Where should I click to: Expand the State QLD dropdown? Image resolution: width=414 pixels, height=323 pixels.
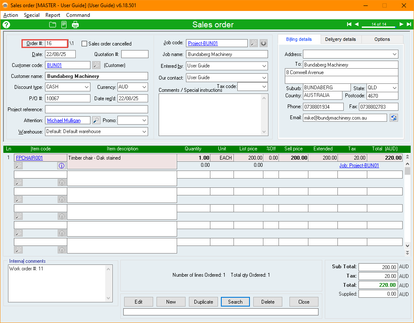[395, 88]
